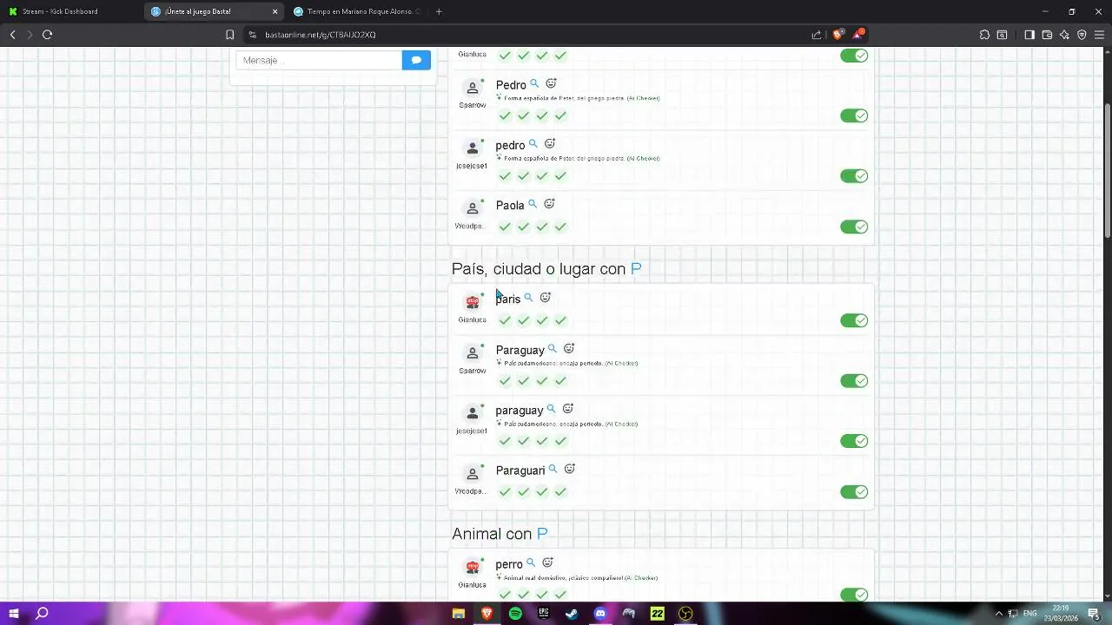Open Epic Games Launcher from the taskbar
Screen dimensions: 1112x625
pos(544,614)
